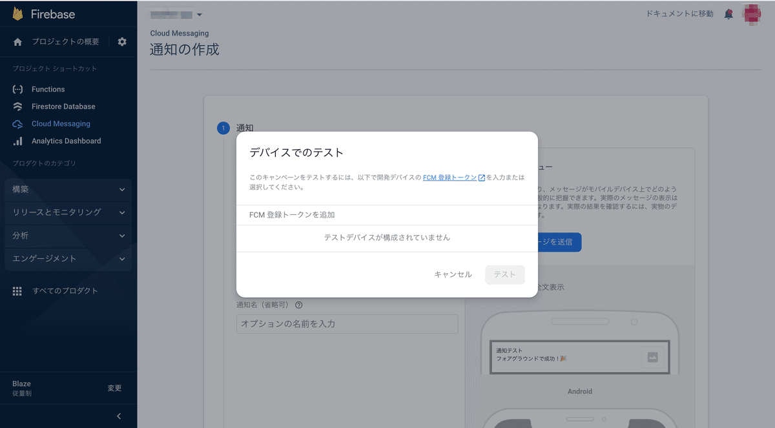Click ドキュメントに移動 link

pos(680,14)
